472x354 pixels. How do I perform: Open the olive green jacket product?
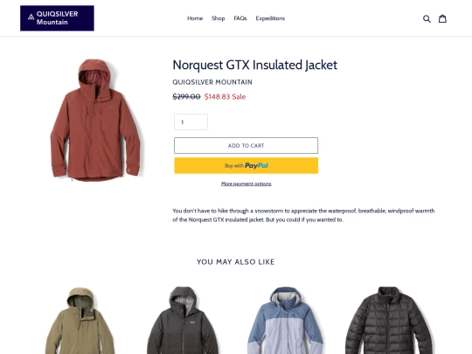[x=80, y=320]
